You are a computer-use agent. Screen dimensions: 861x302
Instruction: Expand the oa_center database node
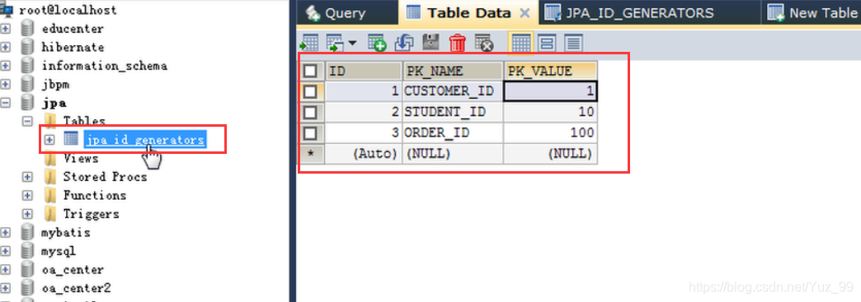coord(6,270)
